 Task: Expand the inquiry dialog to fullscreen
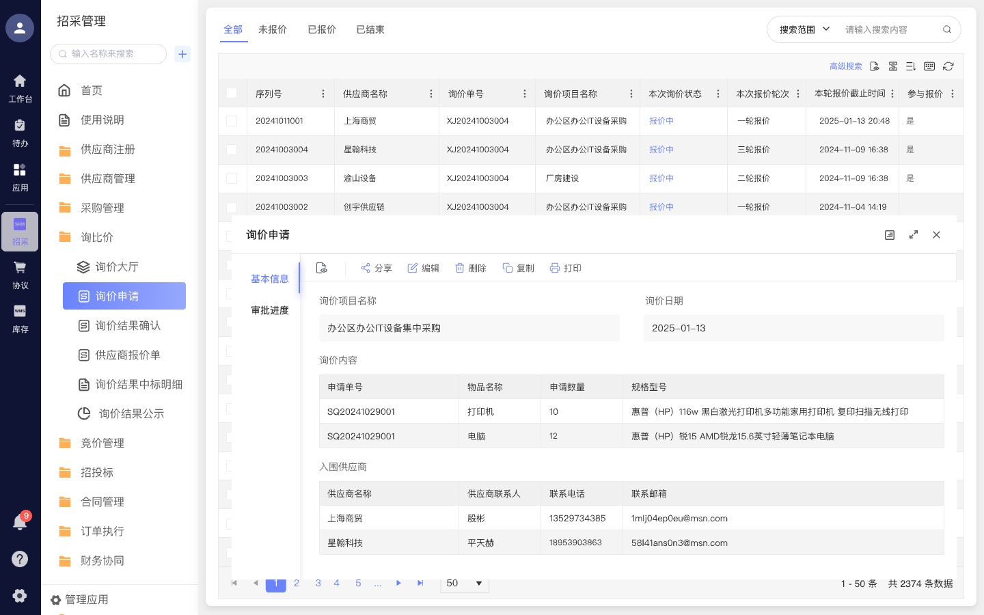click(913, 234)
